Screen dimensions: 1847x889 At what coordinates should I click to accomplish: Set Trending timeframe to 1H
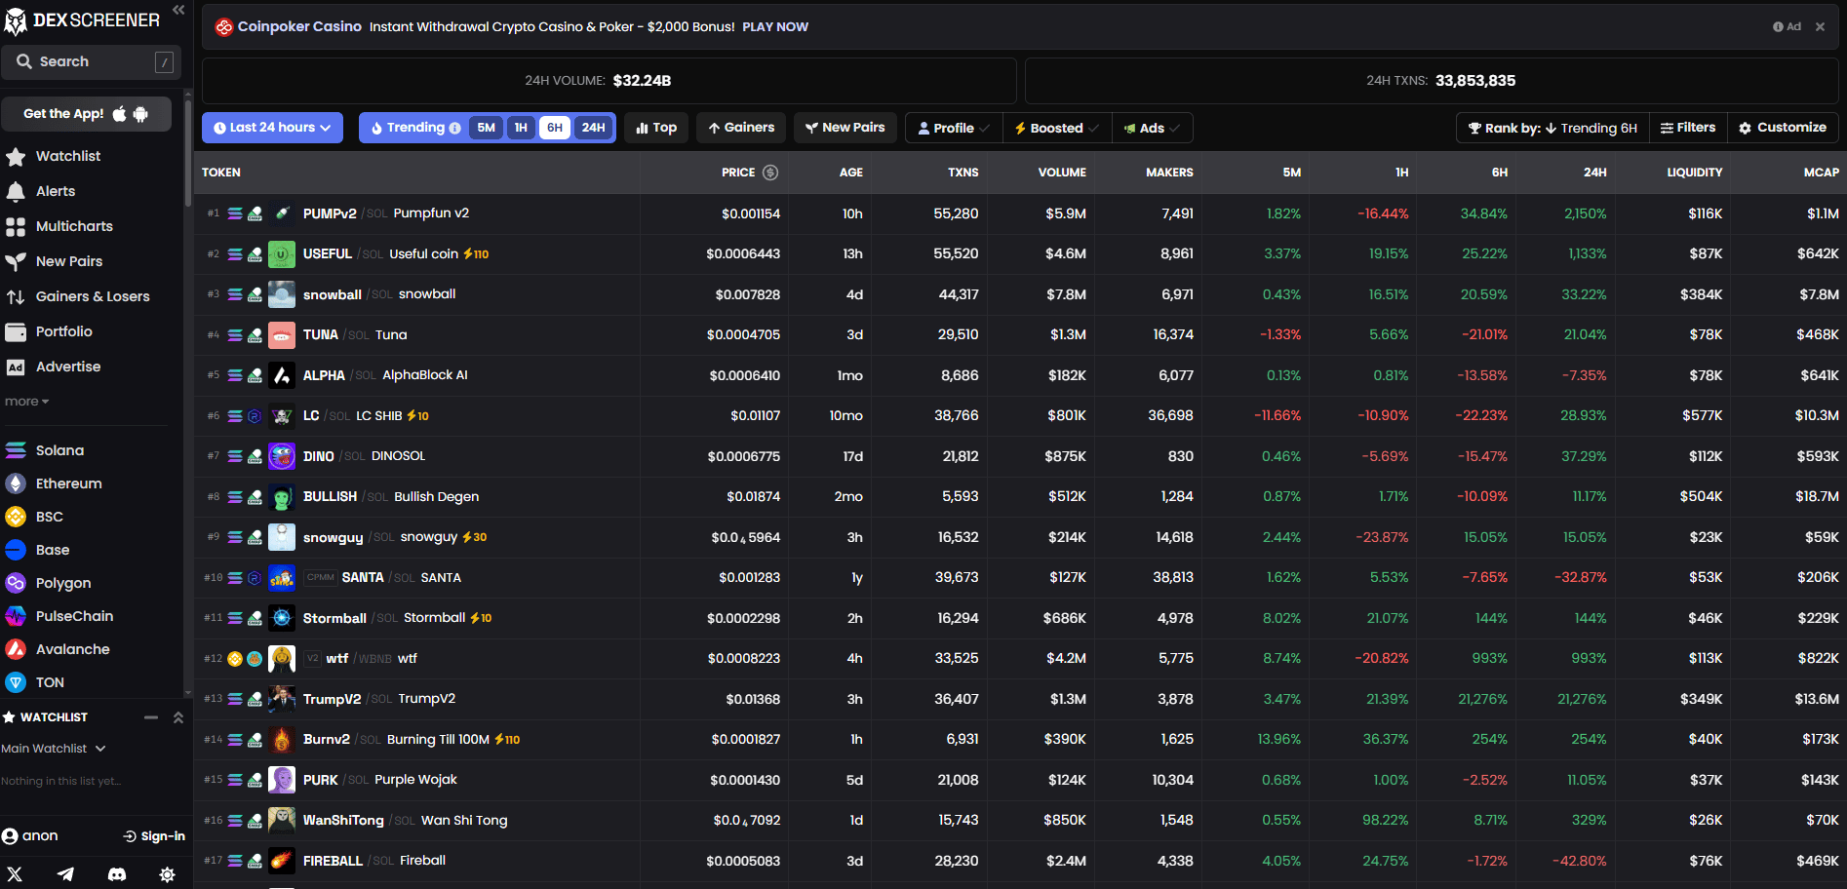(x=521, y=128)
